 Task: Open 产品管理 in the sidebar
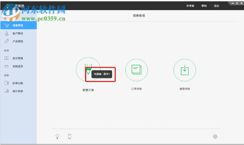coord(19,41)
